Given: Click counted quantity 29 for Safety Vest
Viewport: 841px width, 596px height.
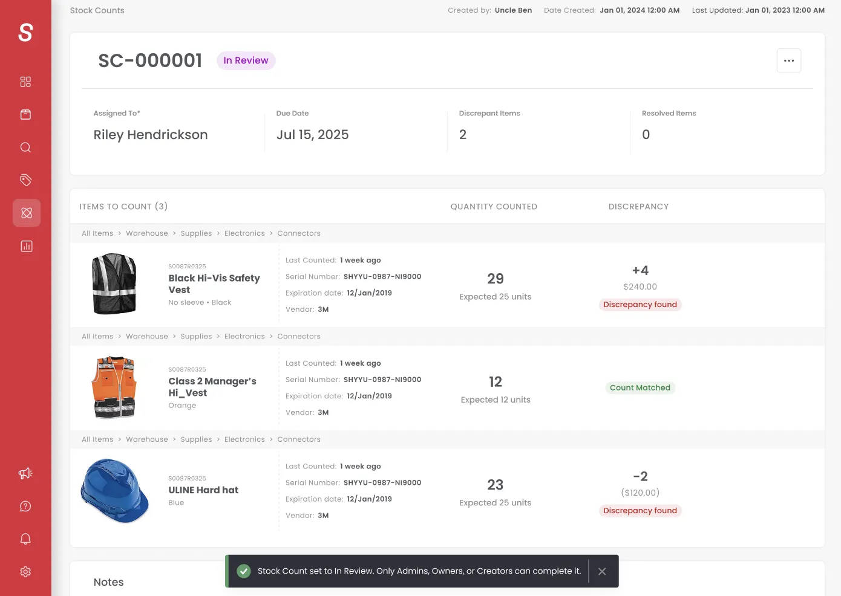Looking at the screenshot, I should [x=496, y=279].
